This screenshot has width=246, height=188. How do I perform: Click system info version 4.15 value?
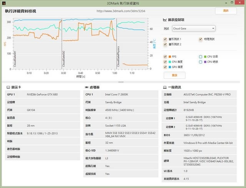(186, 179)
